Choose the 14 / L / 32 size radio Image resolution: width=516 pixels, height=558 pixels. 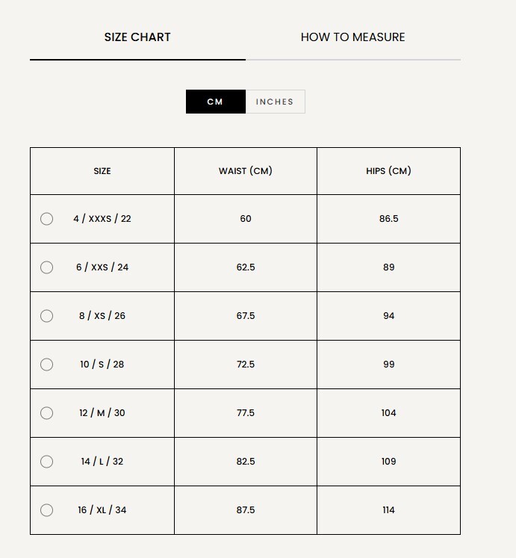click(46, 462)
